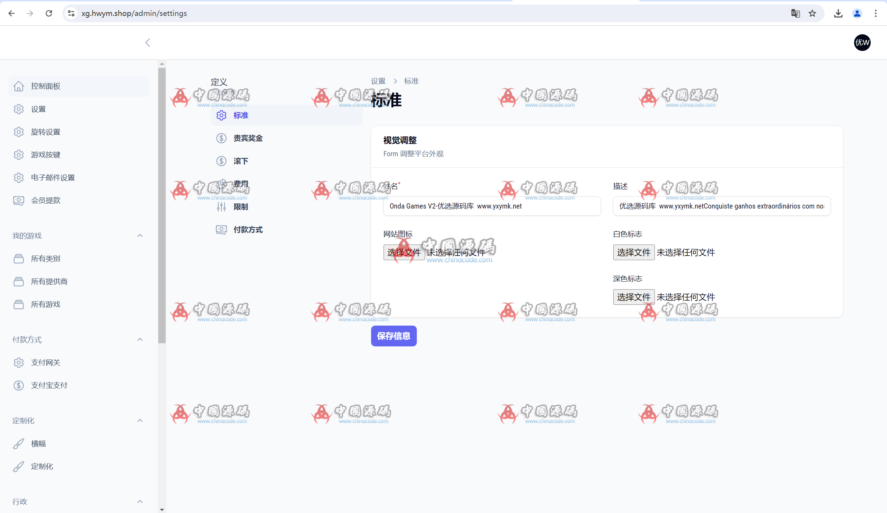Collapse the 定制化 sidebar group
This screenshot has height=513, width=887.
(140, 421)
